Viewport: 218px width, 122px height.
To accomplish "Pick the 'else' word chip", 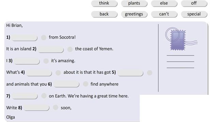I will point(164,3).
